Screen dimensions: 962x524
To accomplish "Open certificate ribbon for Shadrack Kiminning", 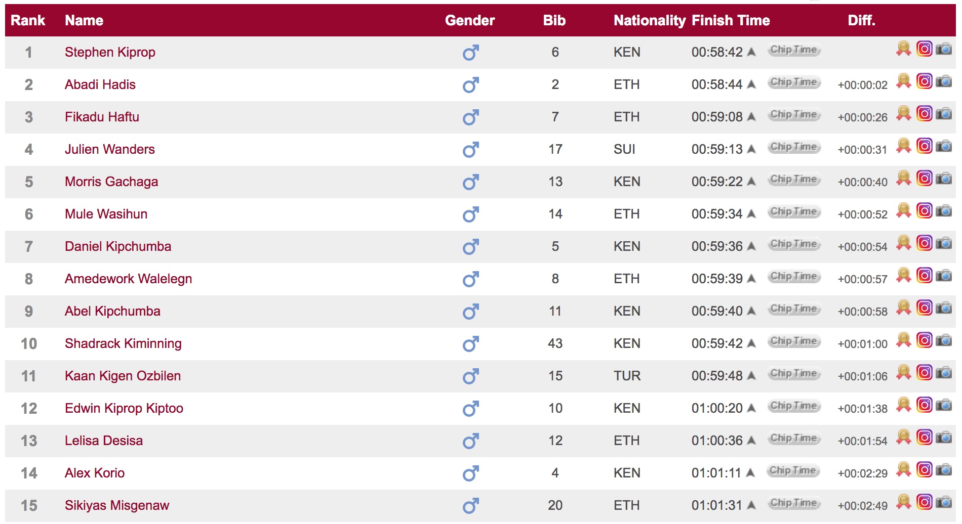I will click(x=903, y=340).
